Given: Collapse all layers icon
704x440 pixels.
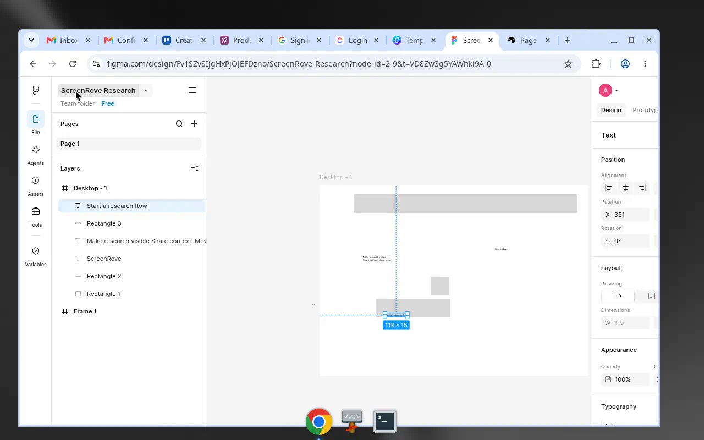Looking at the screenshot, I should 194,168.
